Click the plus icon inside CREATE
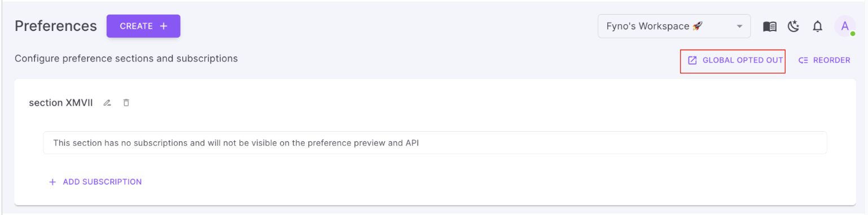The width and height of the screenshot is (868, 215). coord(164,26)
